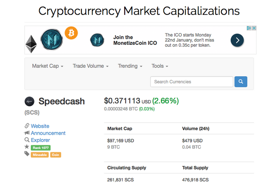The height and width of the screenshot is (188, 263).
Task: Visit the Explorer link
Action: tap(40, 140)
